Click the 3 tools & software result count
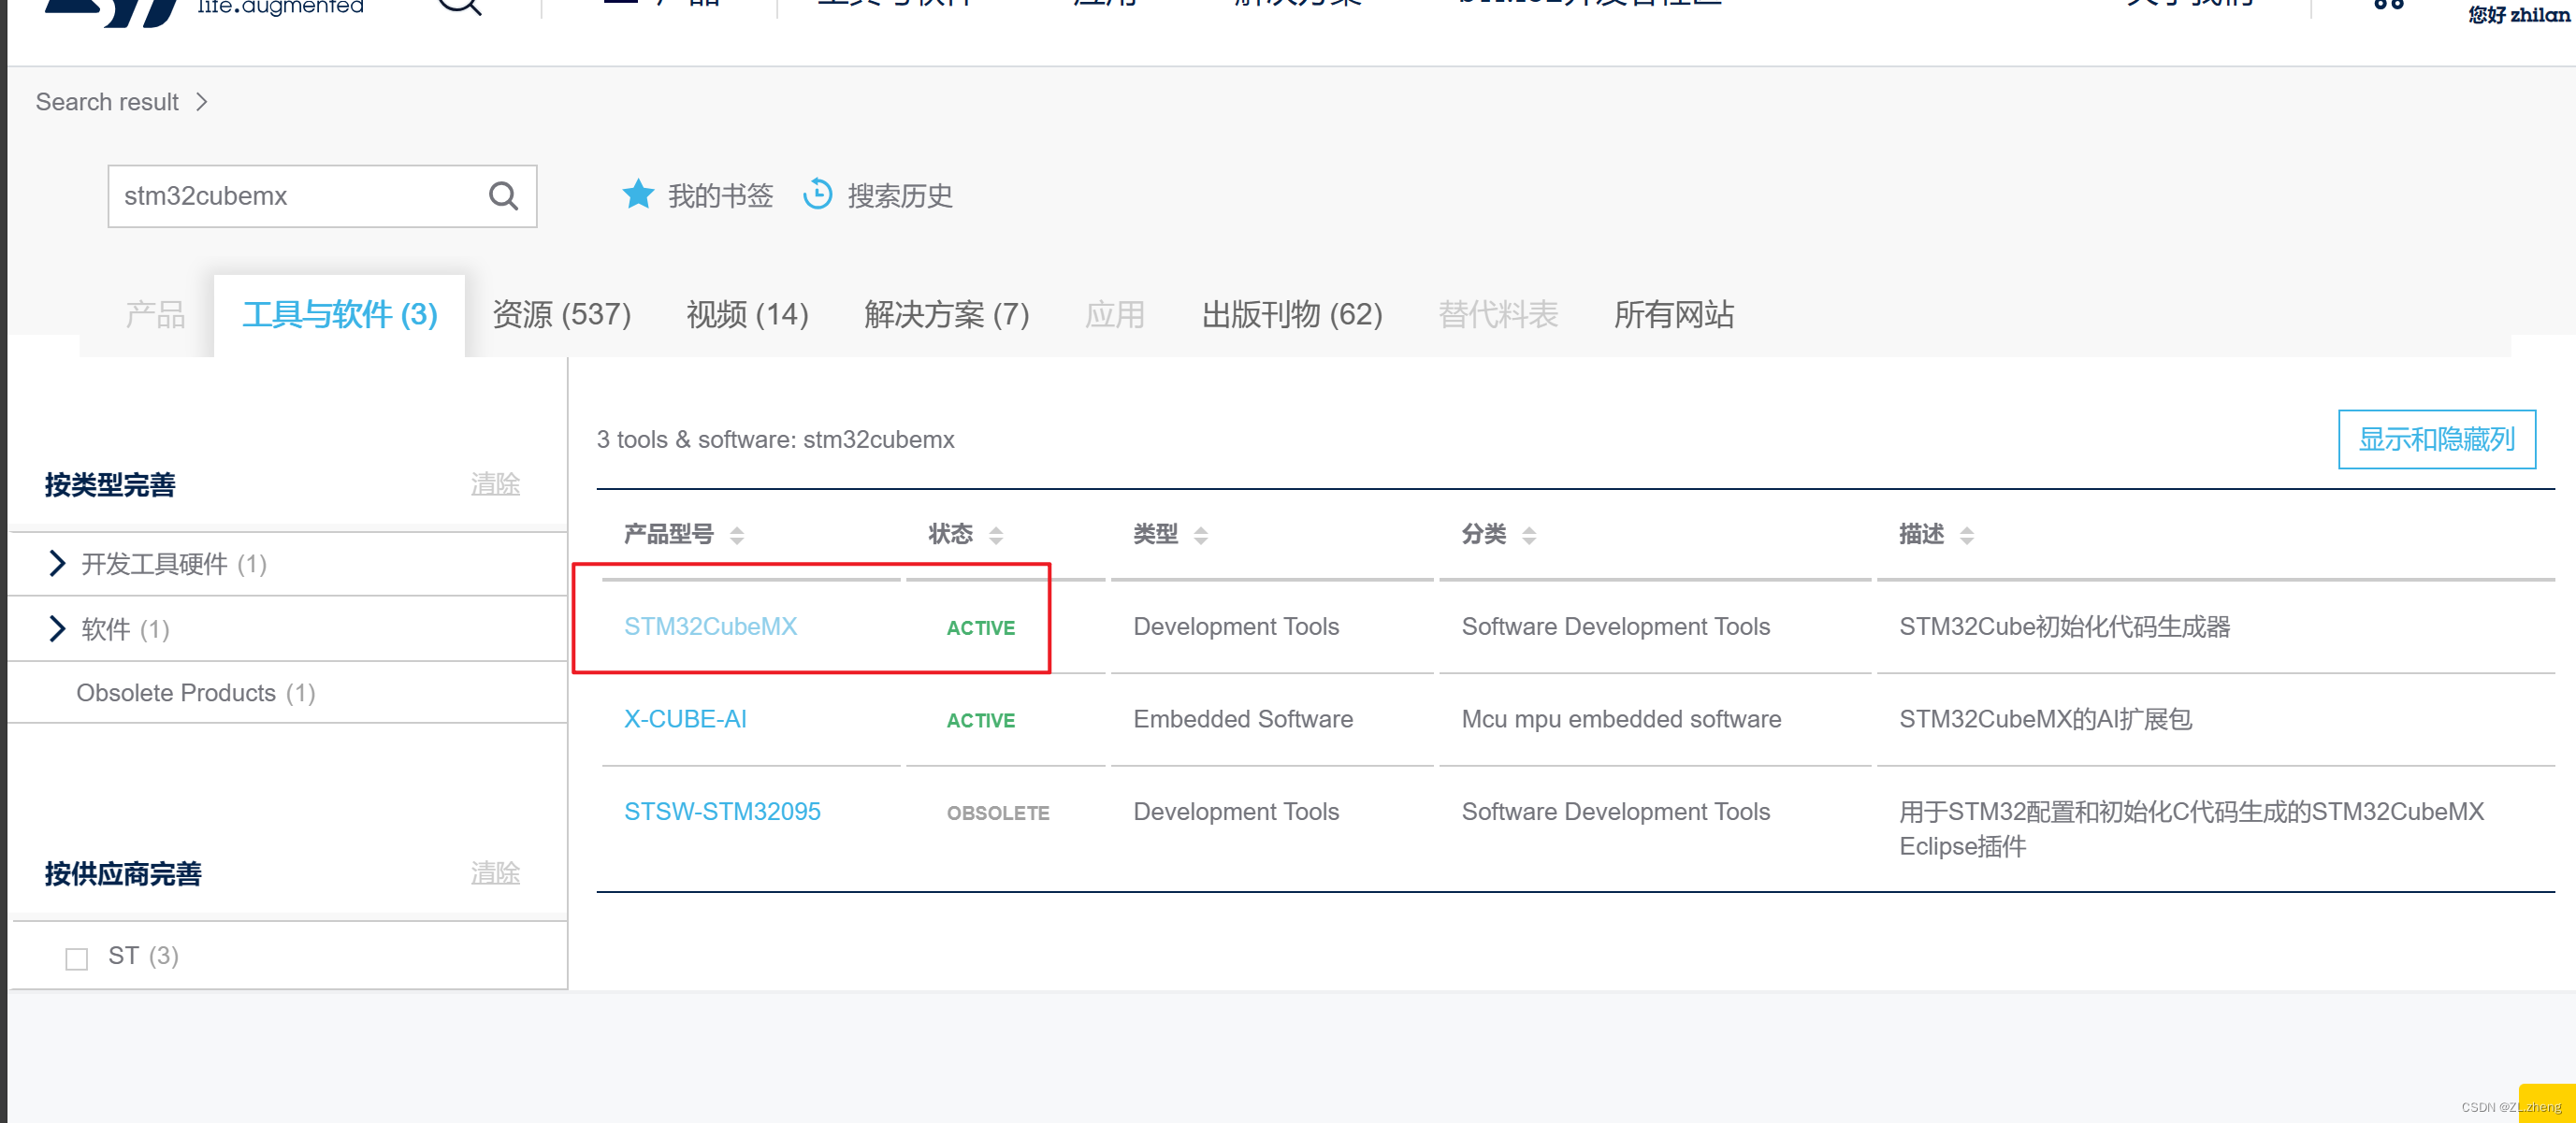The width and height of the screenshot is (2576, 1123). click(x=775, y=439)
